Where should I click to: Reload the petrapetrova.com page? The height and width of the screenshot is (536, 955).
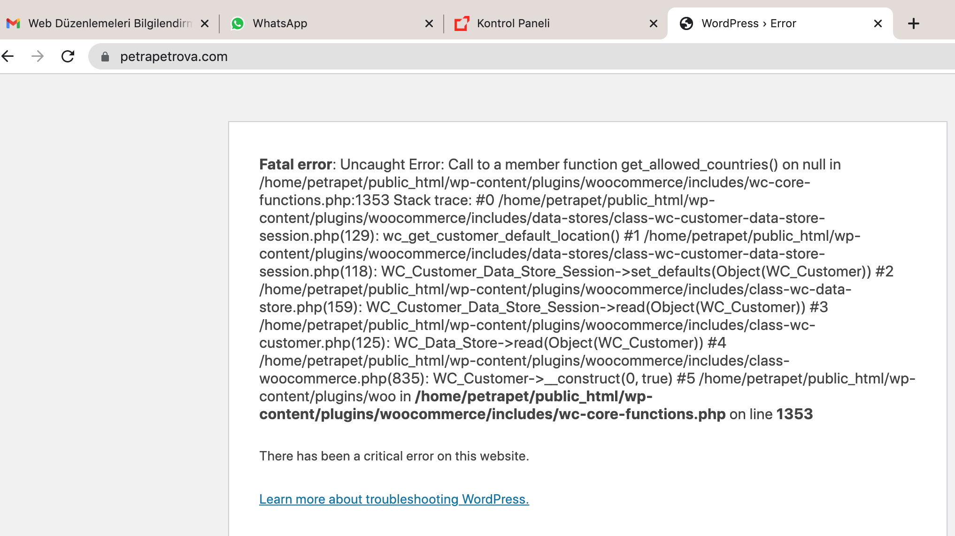[x=68, y=56]
